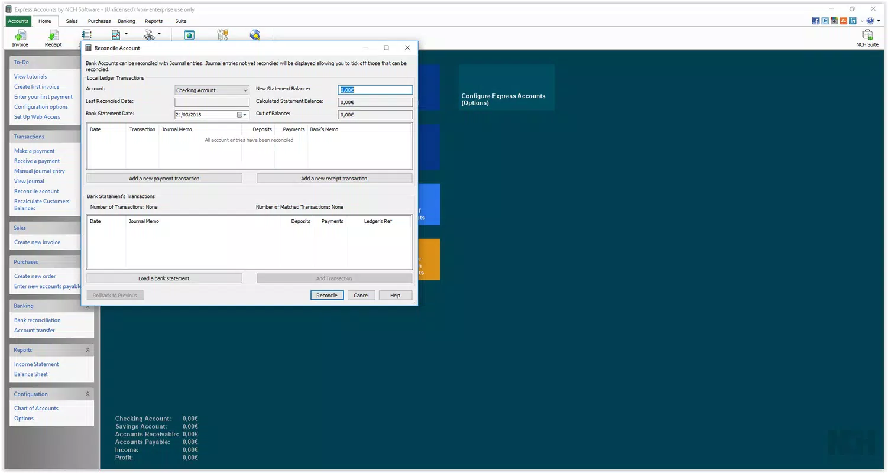Click Add a new receipt transaction button
The height and width of the screenshot is (473, 888).
point(334,178)
